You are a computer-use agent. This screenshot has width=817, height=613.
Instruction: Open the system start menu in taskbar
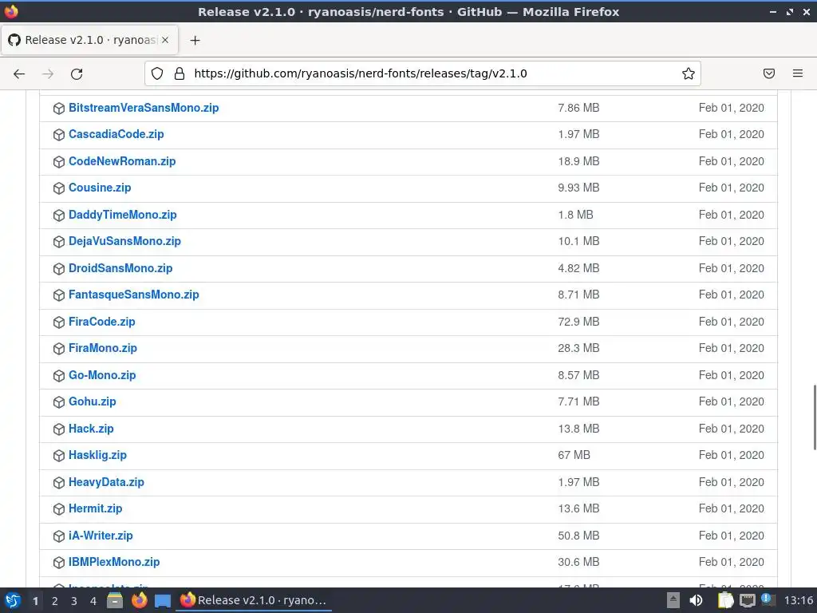(13, 600)
